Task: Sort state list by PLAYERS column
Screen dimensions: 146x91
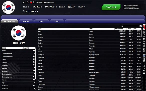Action: coord(29,48)
